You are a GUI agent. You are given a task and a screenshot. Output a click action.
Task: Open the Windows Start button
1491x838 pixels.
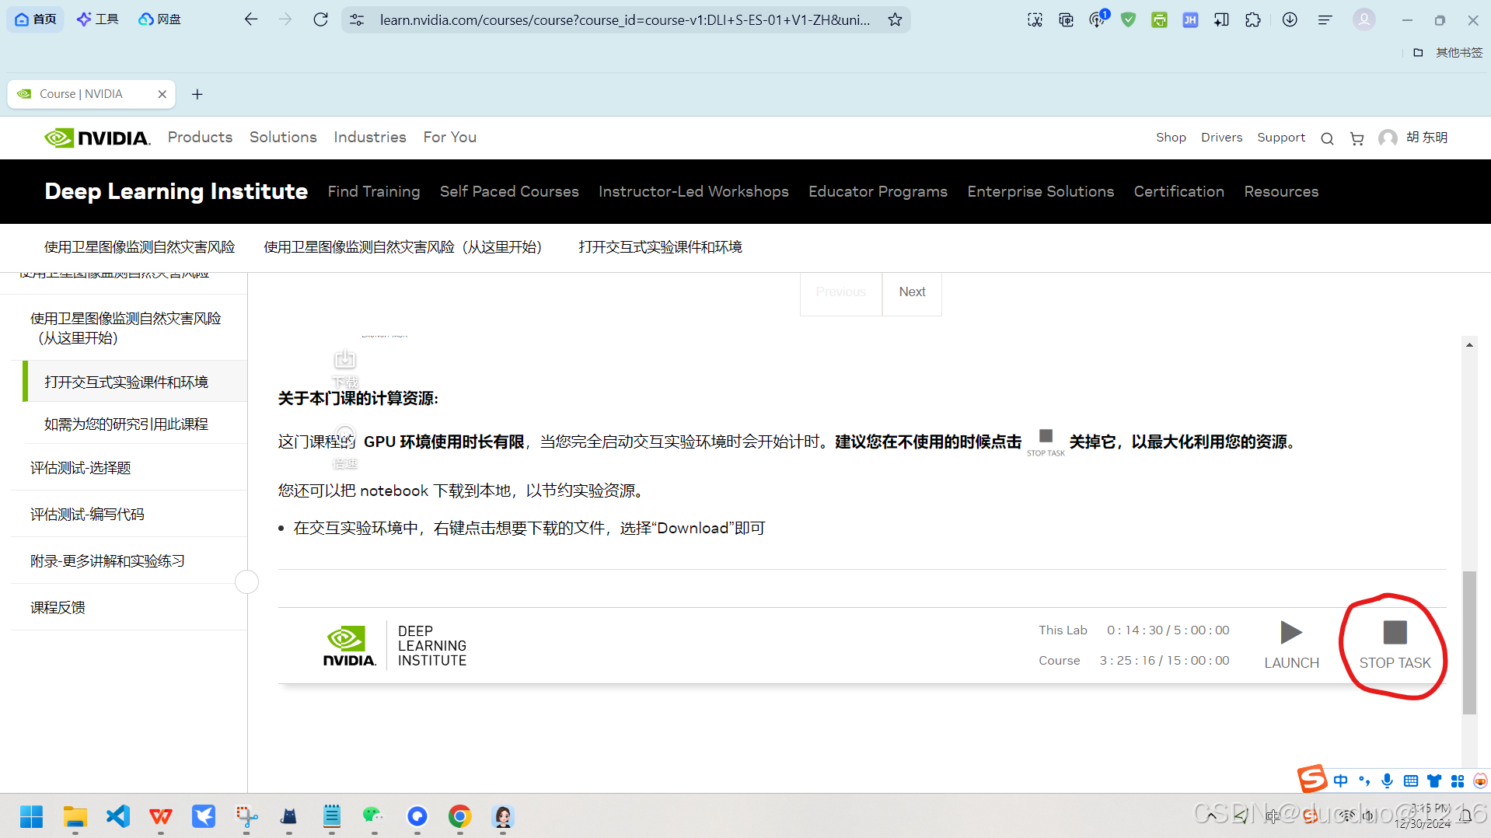(x=31, y=816)
